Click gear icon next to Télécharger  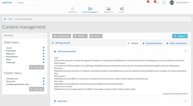pyautogui.click(x=43, y=62)
